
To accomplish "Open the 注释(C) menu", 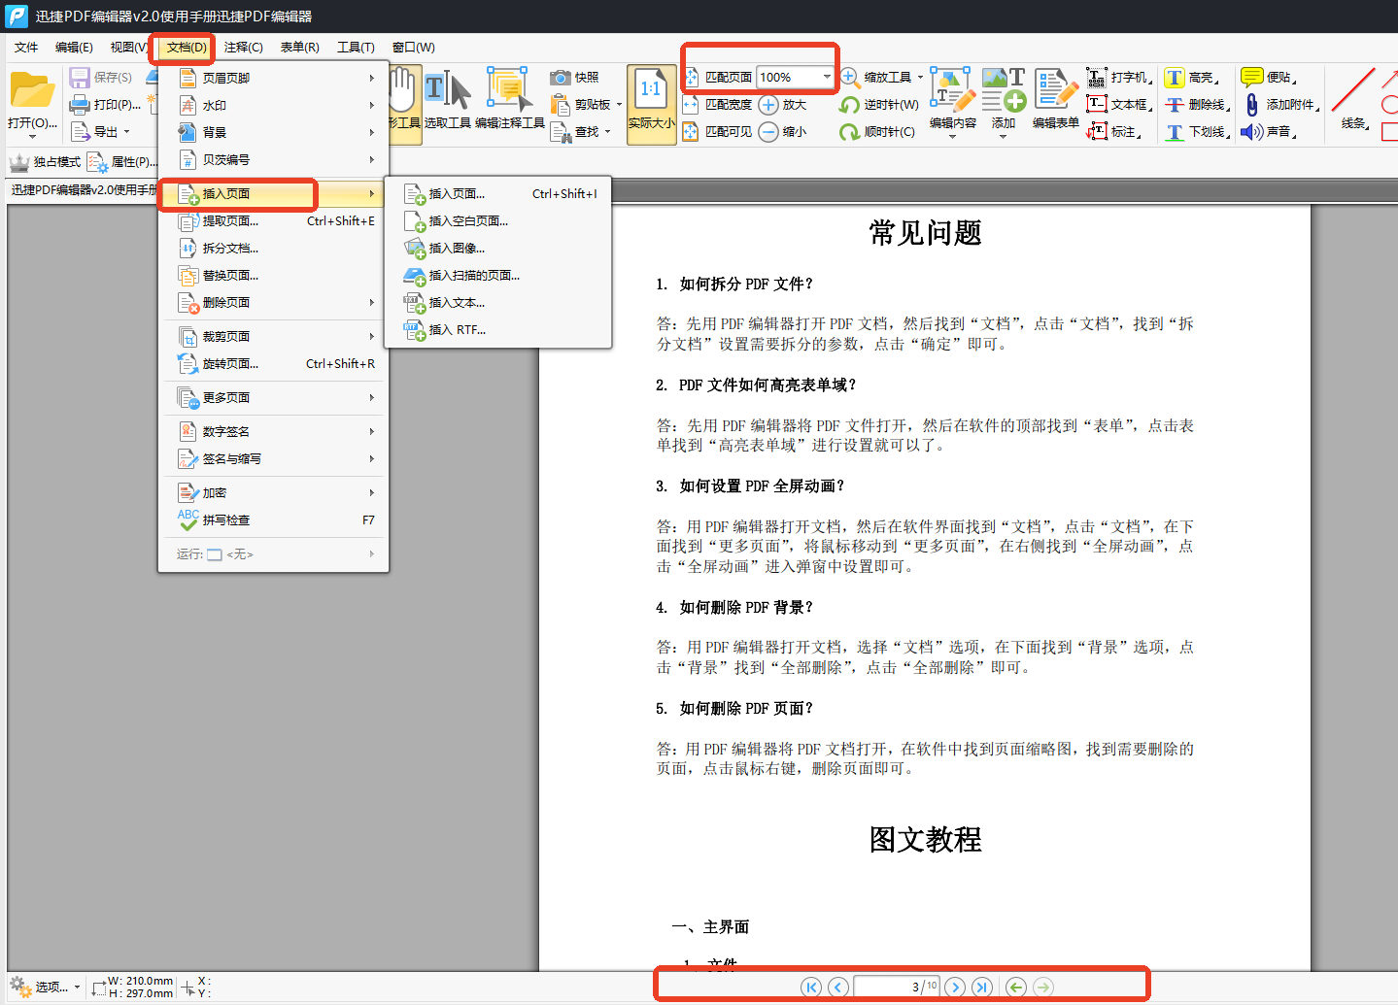I will point(243,48).
